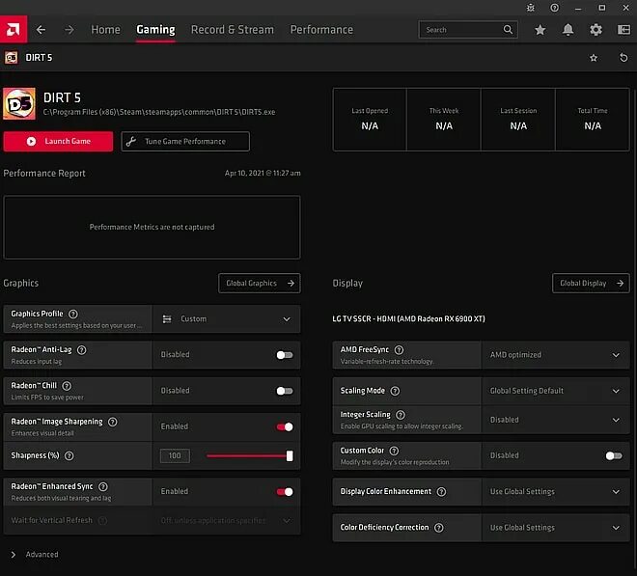Click the bug report icon
This screenshot has height=576, width=637.
531,8
